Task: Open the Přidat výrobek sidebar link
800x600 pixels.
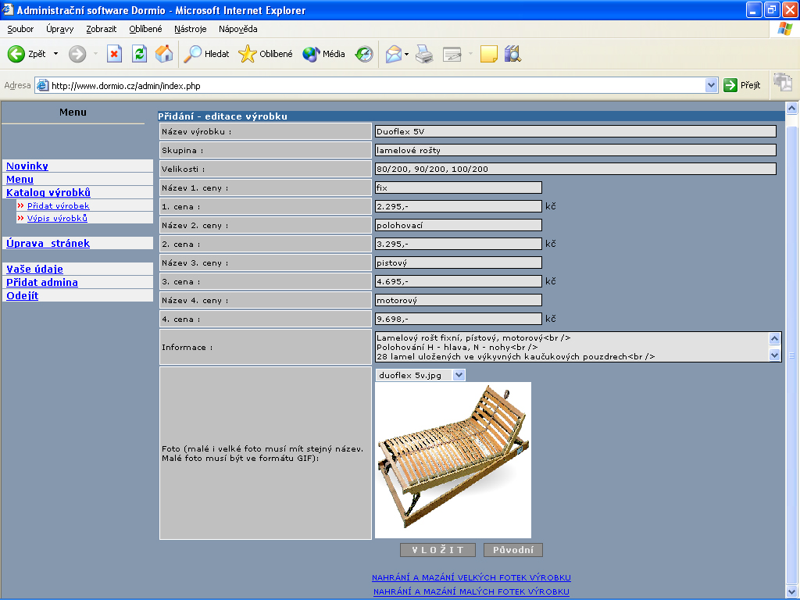Action: coord(58,205)
